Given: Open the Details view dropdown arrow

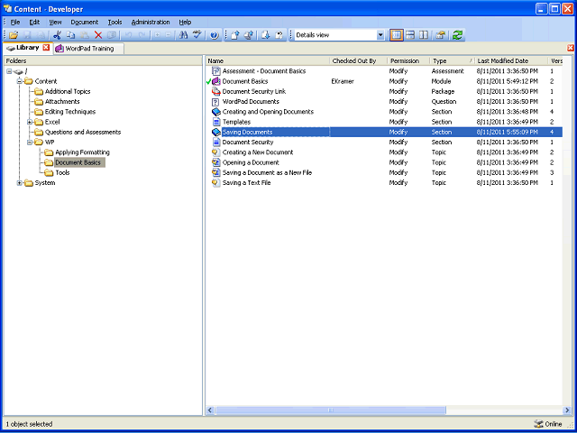Looking at the screenshot, I should pyautogui.click(x=380, y=35).
